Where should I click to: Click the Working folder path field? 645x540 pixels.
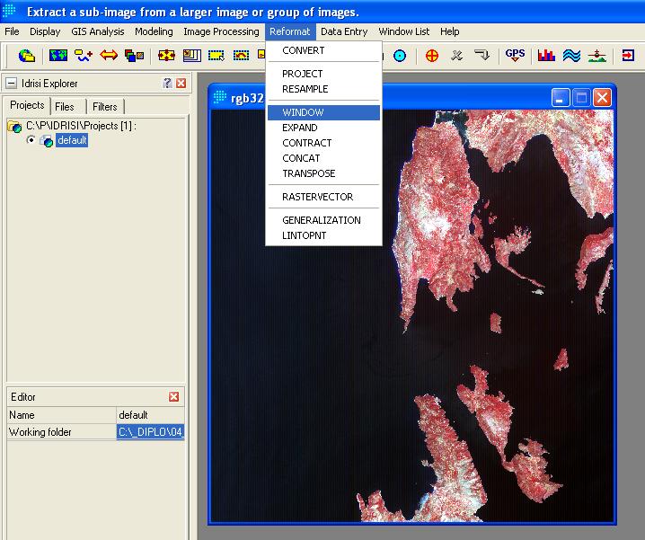(151, 432)
